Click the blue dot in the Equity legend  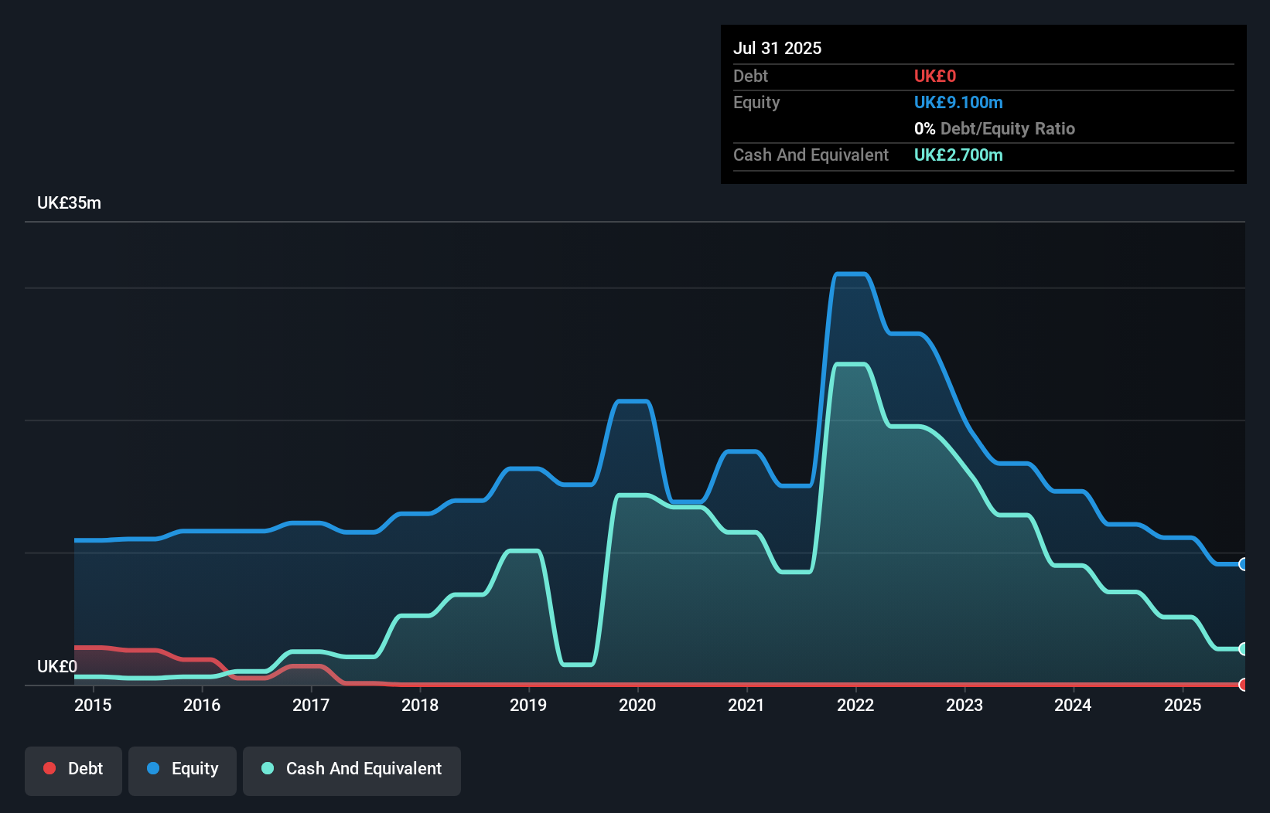pyautogui.click(x=153, y=768)
